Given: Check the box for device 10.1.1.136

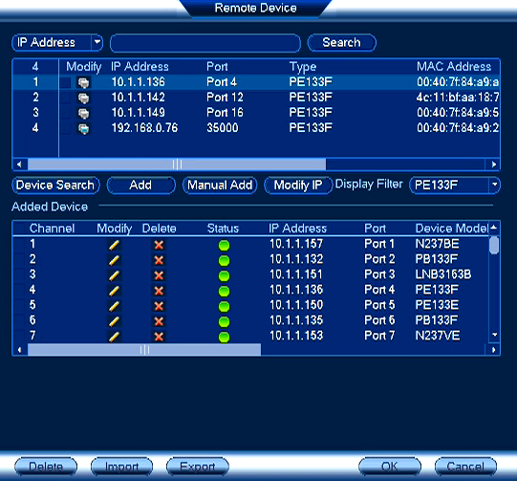Looking at the screenshot, I should click(65, 82).
